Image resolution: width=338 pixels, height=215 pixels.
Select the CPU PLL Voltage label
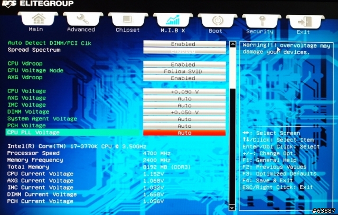[x=33, y=133]
